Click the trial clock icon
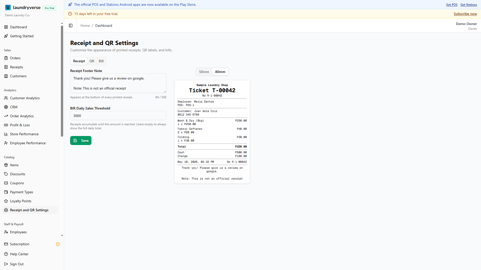 pos(70,14)
